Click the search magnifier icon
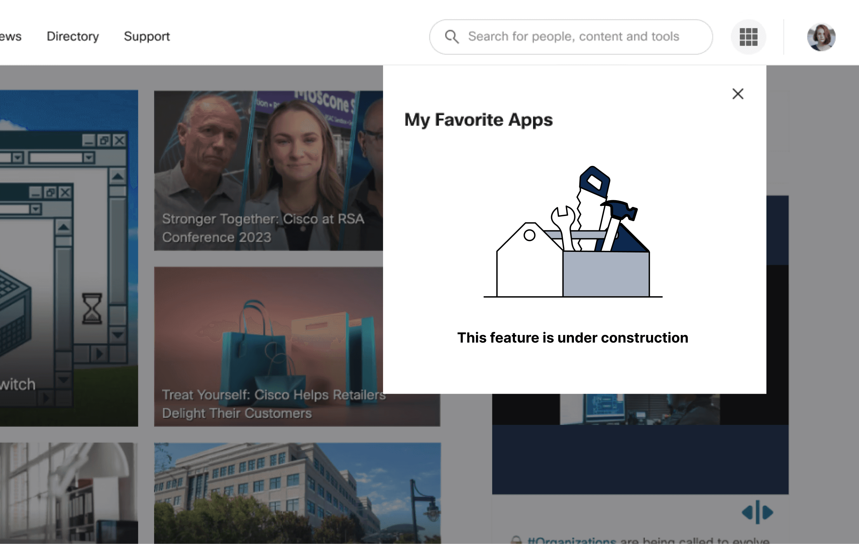The image size is (859, 544). [x=451, y=37]
